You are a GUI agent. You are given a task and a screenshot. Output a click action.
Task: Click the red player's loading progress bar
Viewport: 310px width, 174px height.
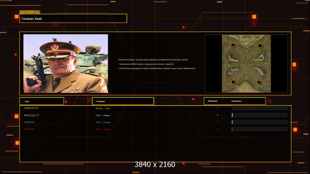(259, 129)
